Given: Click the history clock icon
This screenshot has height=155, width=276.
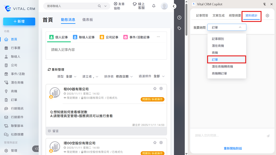Looking at the screenshot, I should pyautogui.click(x=179, y=17).
